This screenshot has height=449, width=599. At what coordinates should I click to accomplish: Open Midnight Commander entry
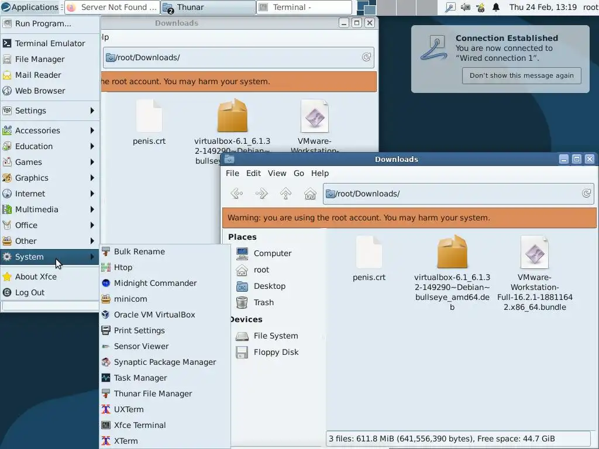click(164, 283)
